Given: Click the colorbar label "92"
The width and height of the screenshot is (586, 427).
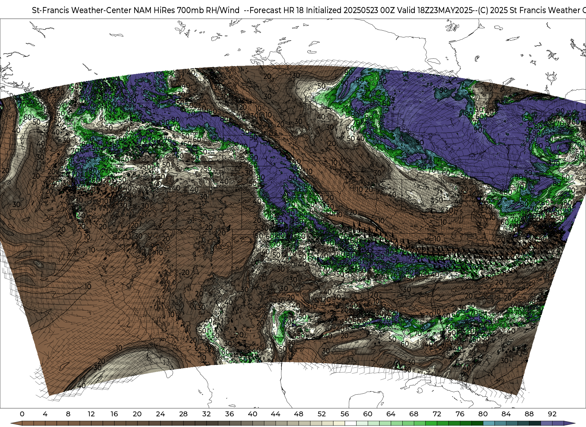Looking at the screenshot, I should [x=552, y=414].
